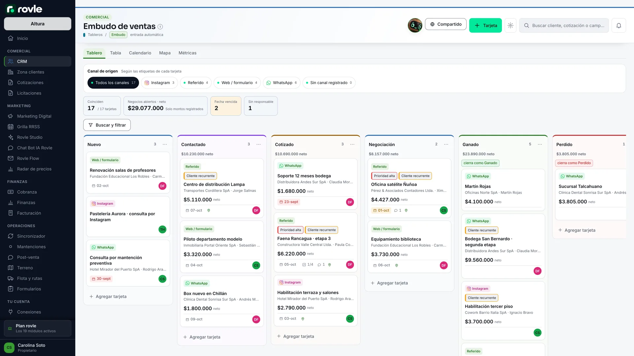Viewport: 634px width, 356px height.
Task: Click location pin on Centro de distribución Lampa card
Action: [x=209, y=210]
